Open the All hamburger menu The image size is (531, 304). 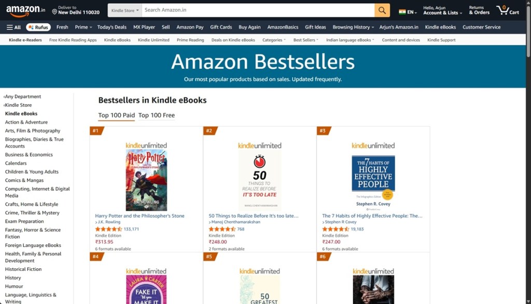[x=13, y=27]
